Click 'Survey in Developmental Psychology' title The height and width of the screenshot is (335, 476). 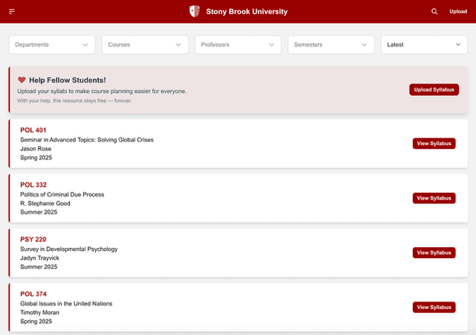pos(69,249)
